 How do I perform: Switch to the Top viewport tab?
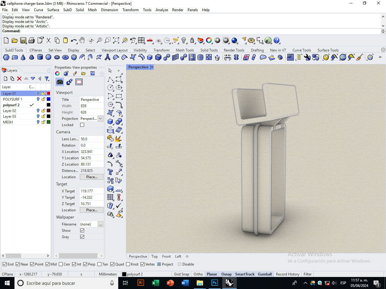154,256
